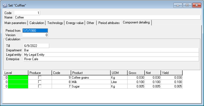Toggle Produce checkbox for Milk row

coord(40,82)
